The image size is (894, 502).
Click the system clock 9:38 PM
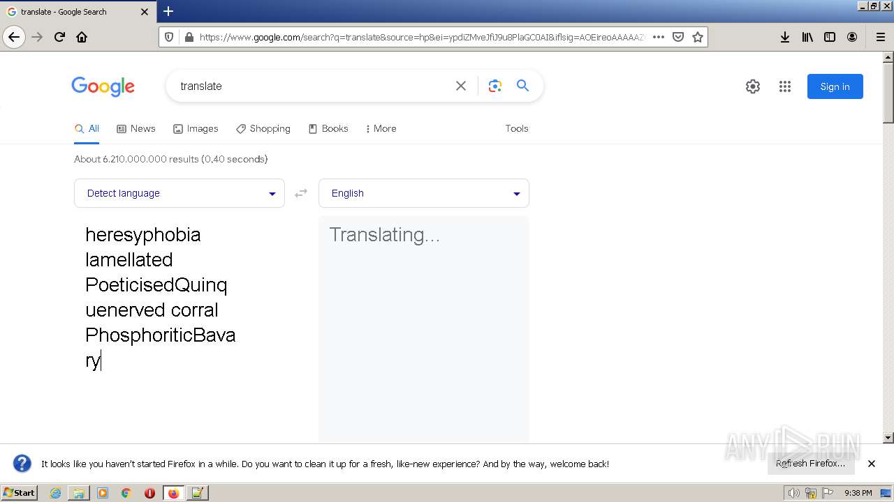tap(858, 493)
